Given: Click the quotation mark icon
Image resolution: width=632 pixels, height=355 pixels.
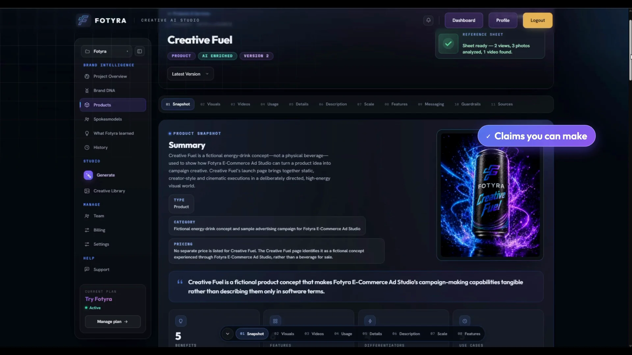Looking at the screenshot, I should pyautogui.click(x=180, y=282).
